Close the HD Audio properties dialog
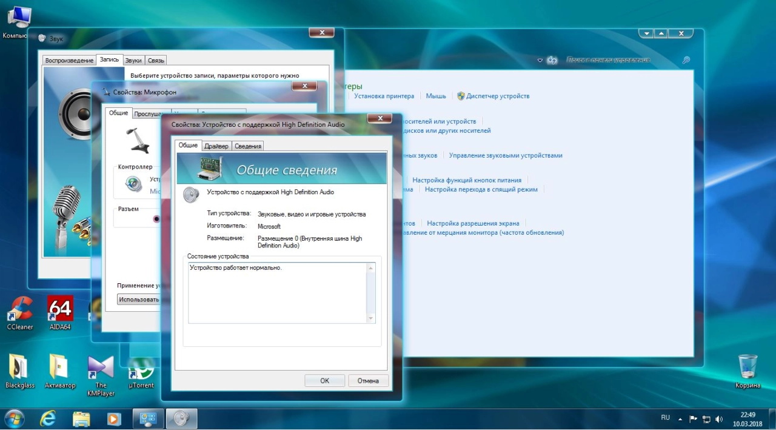Viewport: 776px width, 430px height. click(380, 119)
